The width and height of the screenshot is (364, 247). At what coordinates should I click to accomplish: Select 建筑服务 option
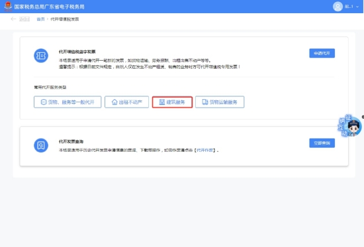click(172, 102)
